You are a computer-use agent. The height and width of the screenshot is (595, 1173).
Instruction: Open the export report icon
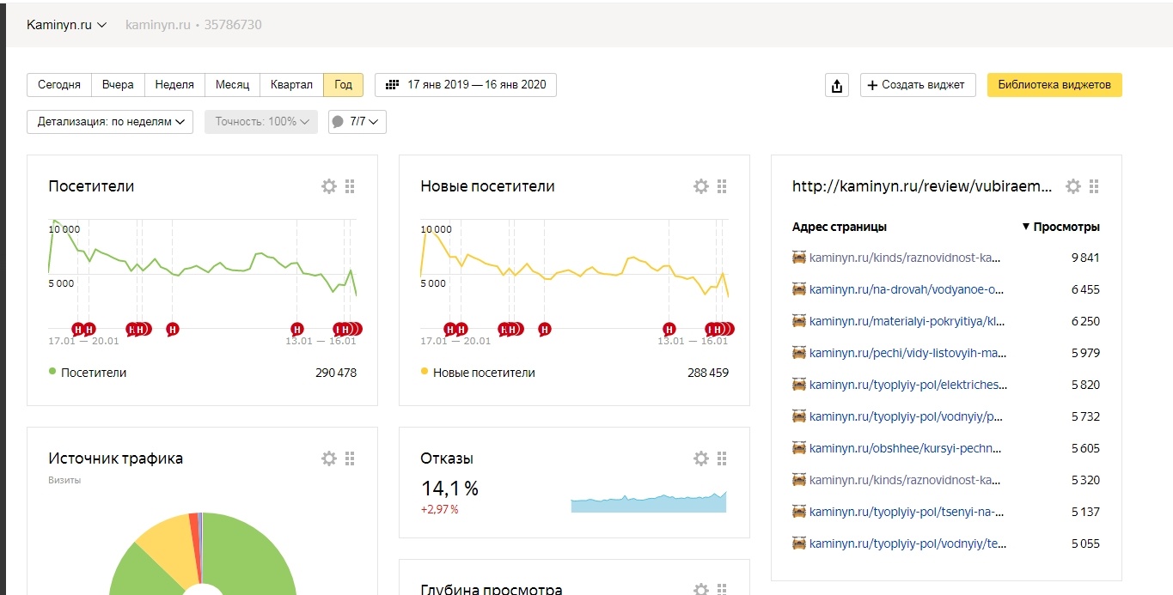pos(837,85)
